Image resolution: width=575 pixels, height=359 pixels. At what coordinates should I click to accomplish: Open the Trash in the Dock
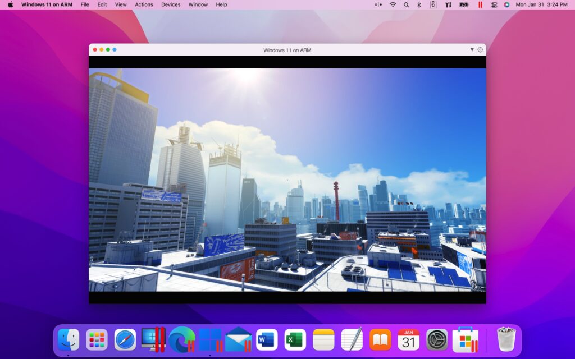tap(506, 339)
